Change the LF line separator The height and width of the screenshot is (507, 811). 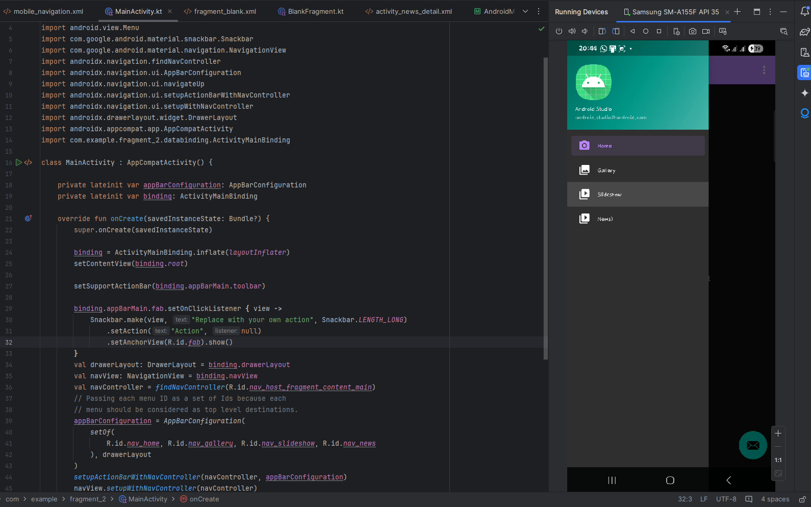tap(704, 499)
